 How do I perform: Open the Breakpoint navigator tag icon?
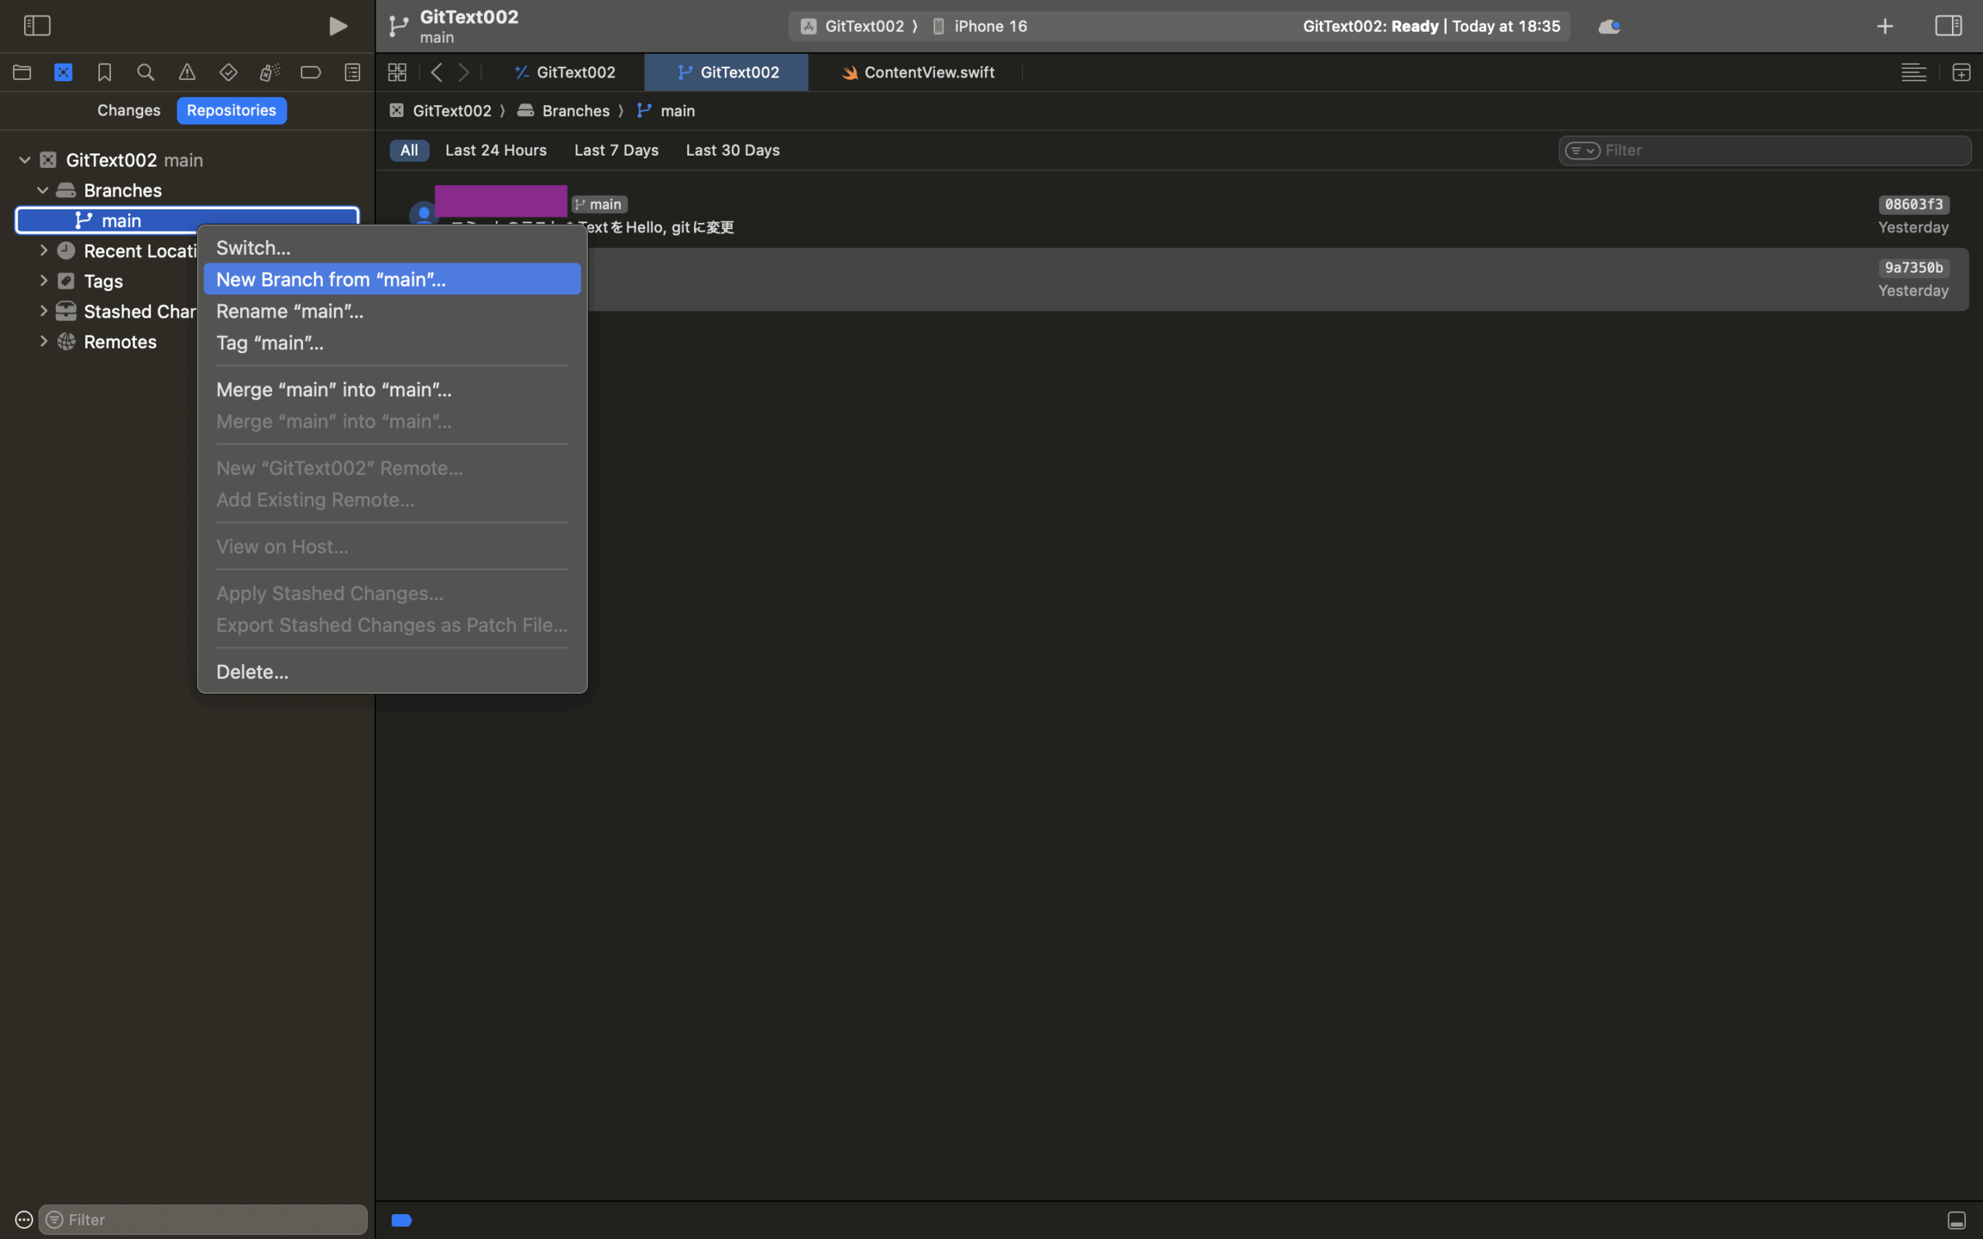pyautogui.click(x=311, y=72)
